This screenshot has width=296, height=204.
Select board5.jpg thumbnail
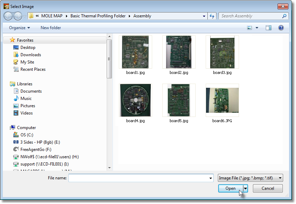coord(179,100)
